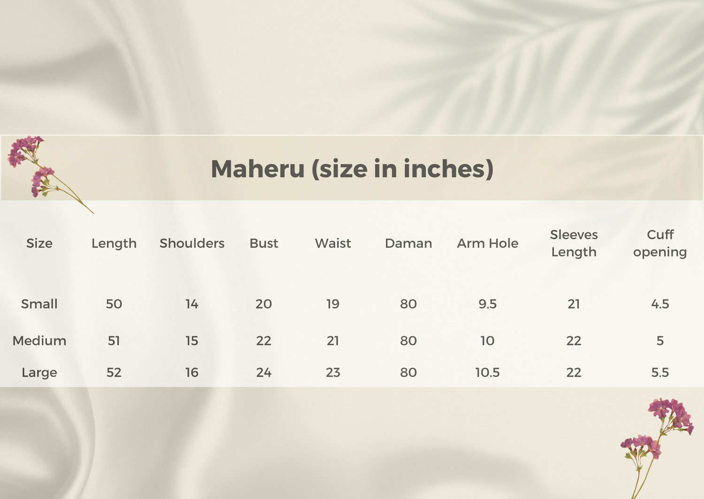Select the Size column header
Image resolution: width=704 pixels, height=499 pixels.
point(39,243)
